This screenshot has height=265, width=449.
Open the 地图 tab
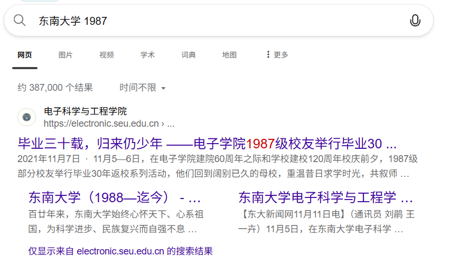(x=229, y=55)
